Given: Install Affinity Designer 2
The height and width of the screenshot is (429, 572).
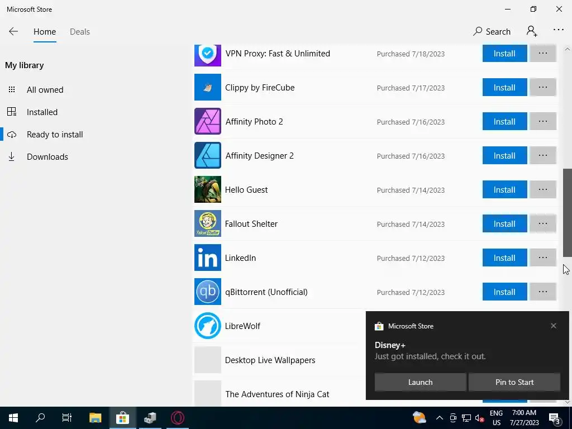Looking at the screenshot, I should (x=504, y=155).
